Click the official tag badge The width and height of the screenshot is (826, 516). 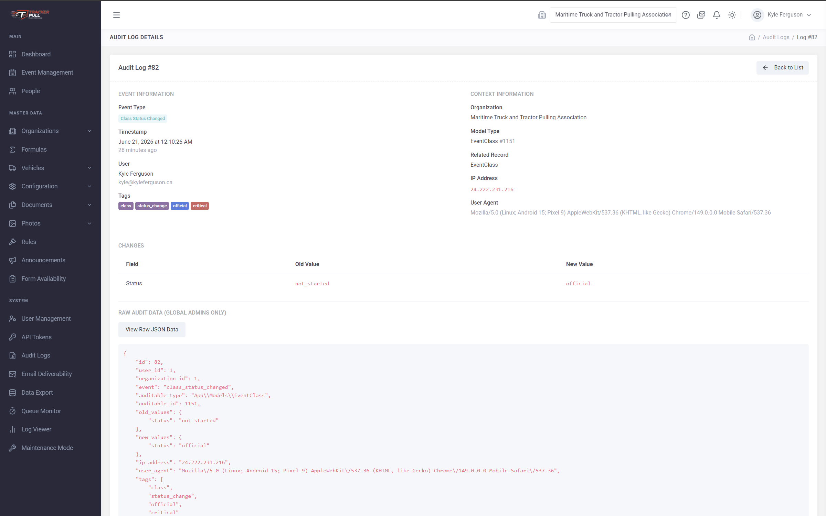tap(180, 206)
